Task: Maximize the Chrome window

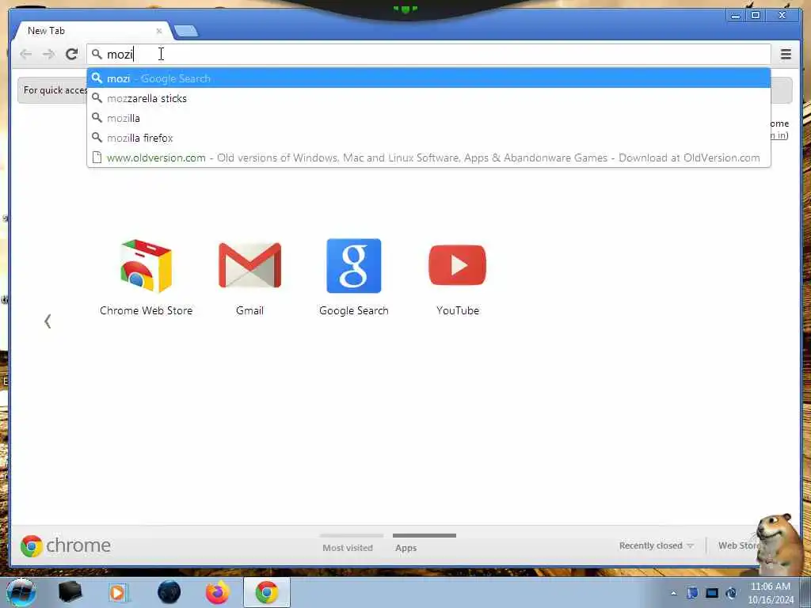Action: pos(755,16)
